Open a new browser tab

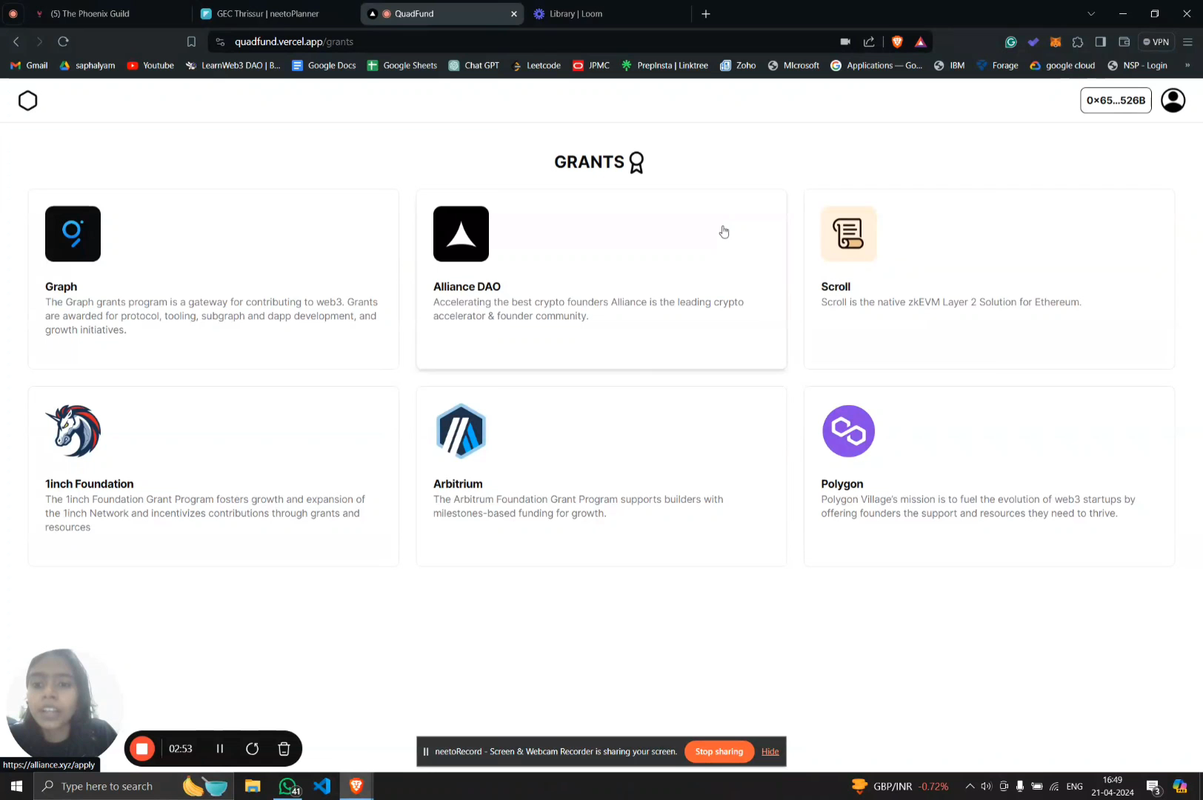pos(706,13)
